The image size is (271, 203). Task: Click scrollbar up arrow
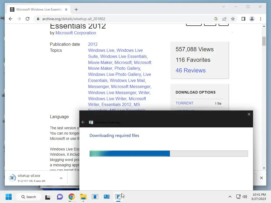tap(264, 26)
